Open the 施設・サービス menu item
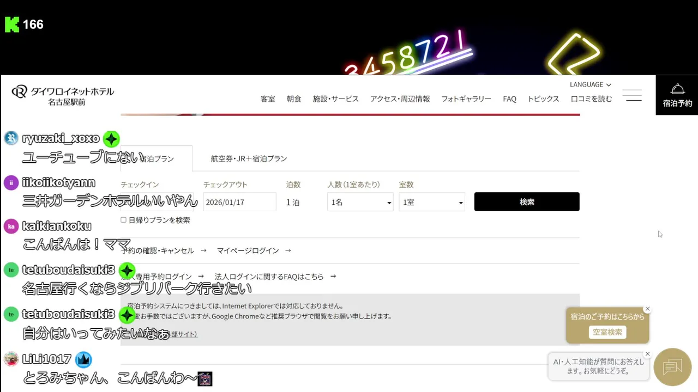 click(336, 99)
